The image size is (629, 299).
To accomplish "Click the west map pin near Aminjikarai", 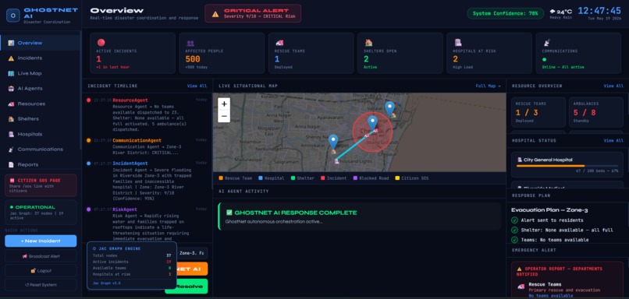I will (333, 141).
